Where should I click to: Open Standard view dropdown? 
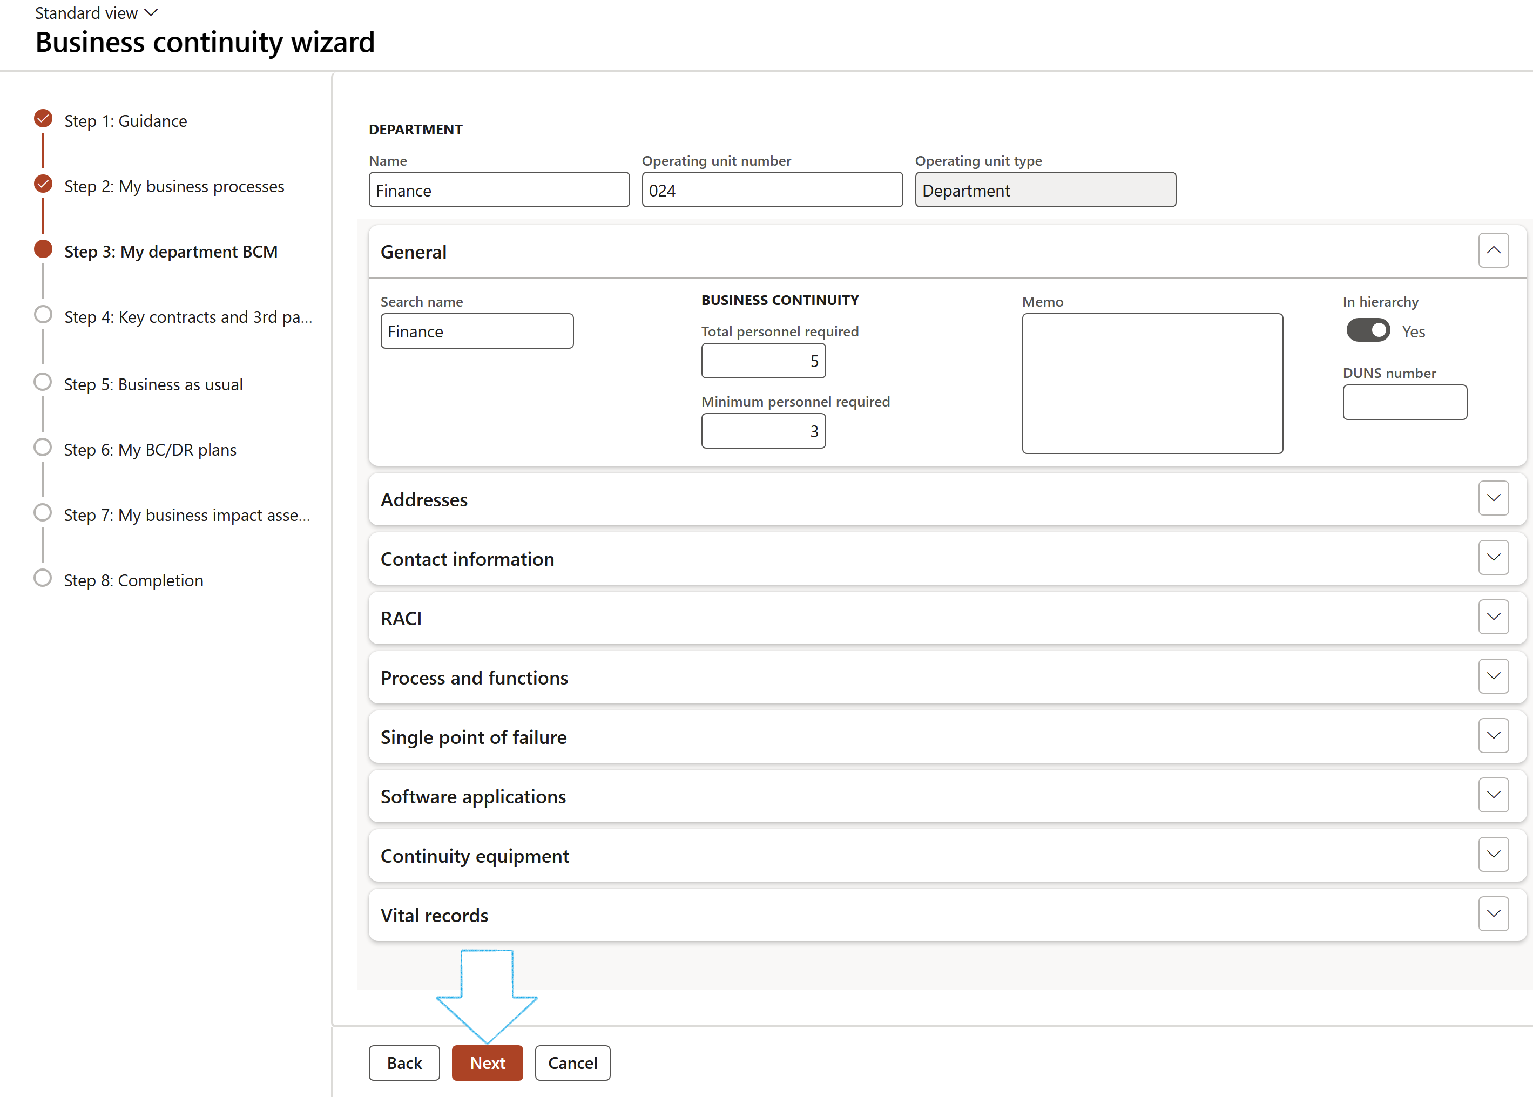point(96,13)
